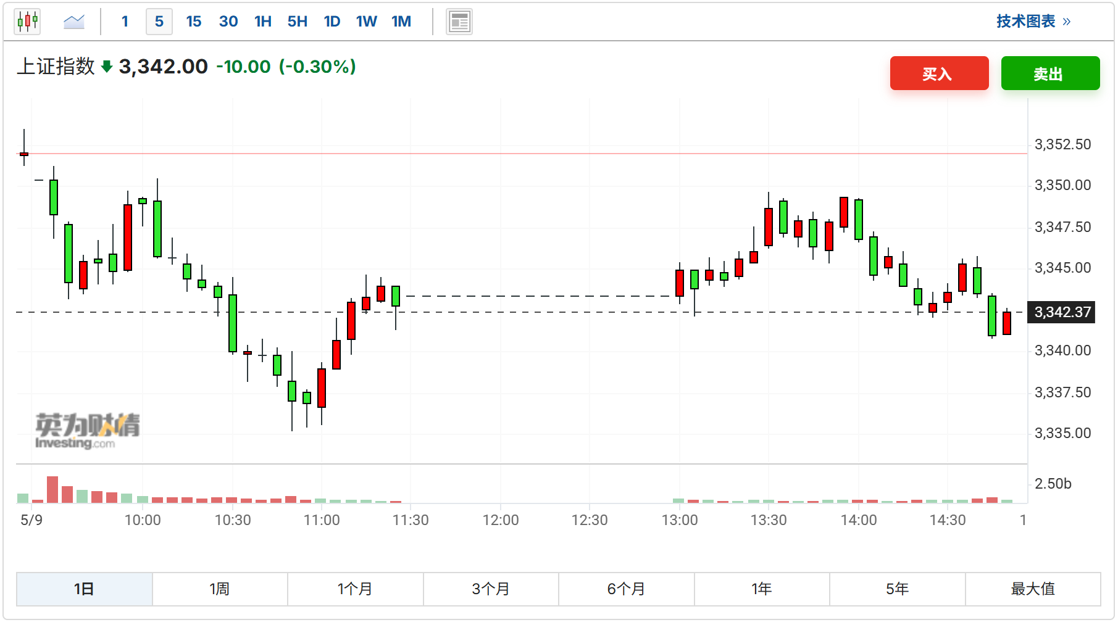Select the 3个月 range tab
The image size is (1118, 625).
[x=491, y=589]
